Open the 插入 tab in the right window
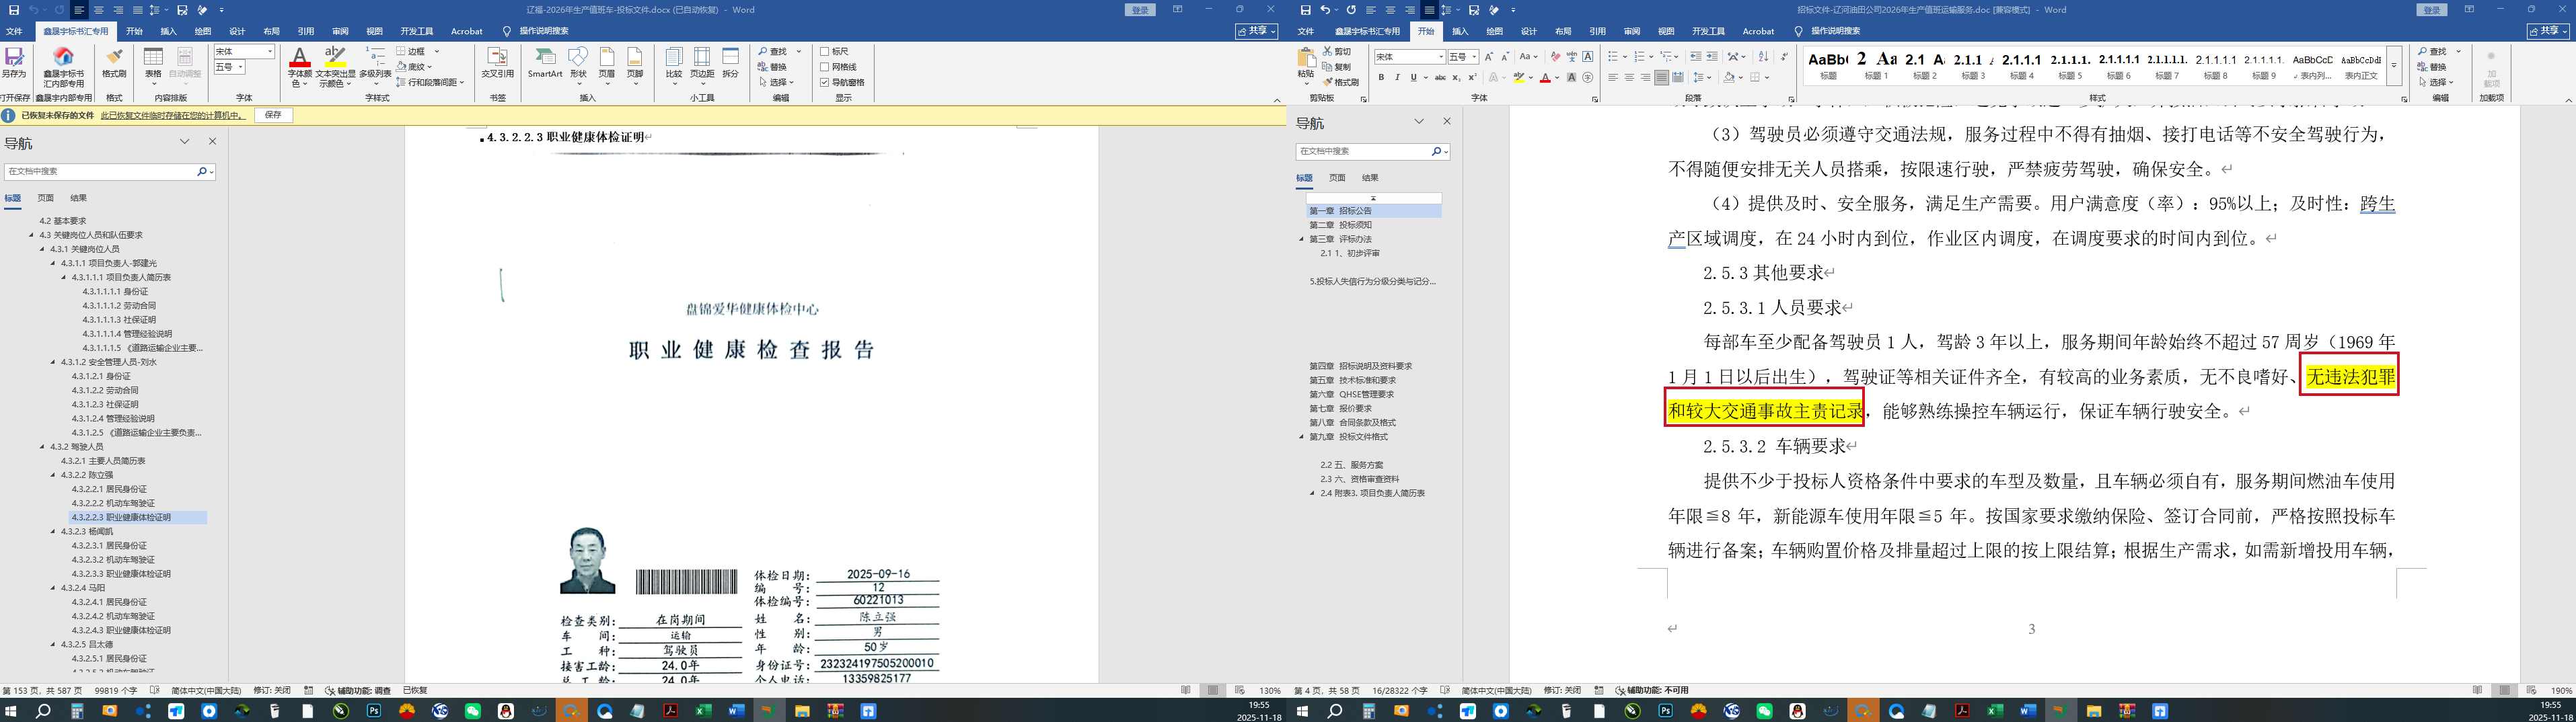The height and width of the screenshot is (722, 2576). pyautogui.click(x=1460, y=32)
